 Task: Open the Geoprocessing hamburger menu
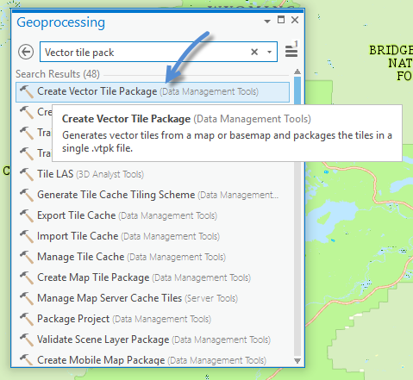tap(291, 52)
